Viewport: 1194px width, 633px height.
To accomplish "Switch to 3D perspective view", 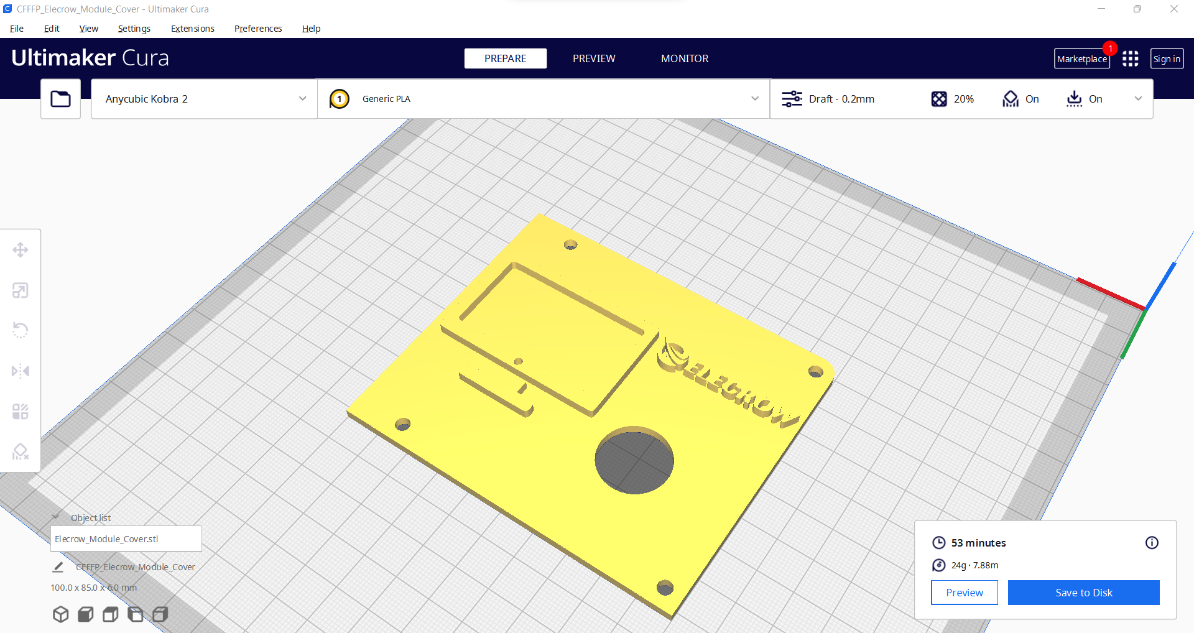I will pos(61,614).
